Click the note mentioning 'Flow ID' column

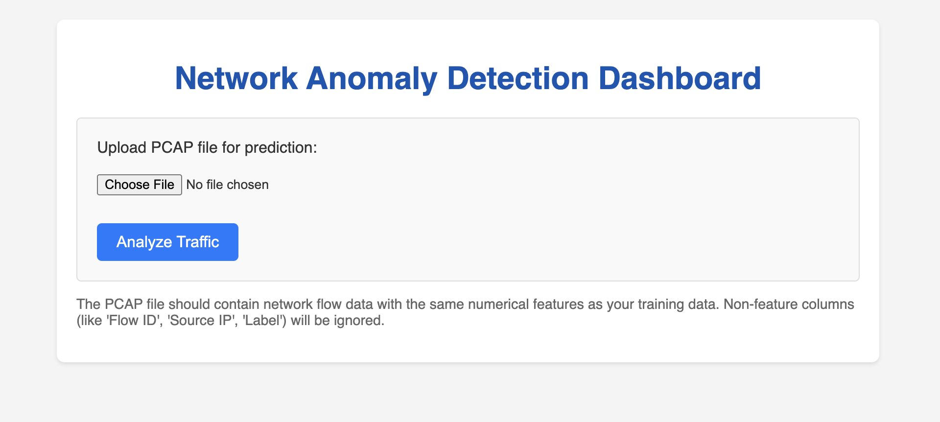[x=132, y=321]
